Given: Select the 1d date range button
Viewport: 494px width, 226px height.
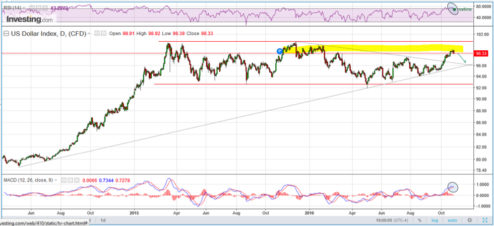Looking at the screenshot, I should pyautogui.click(x=103, y=220).
